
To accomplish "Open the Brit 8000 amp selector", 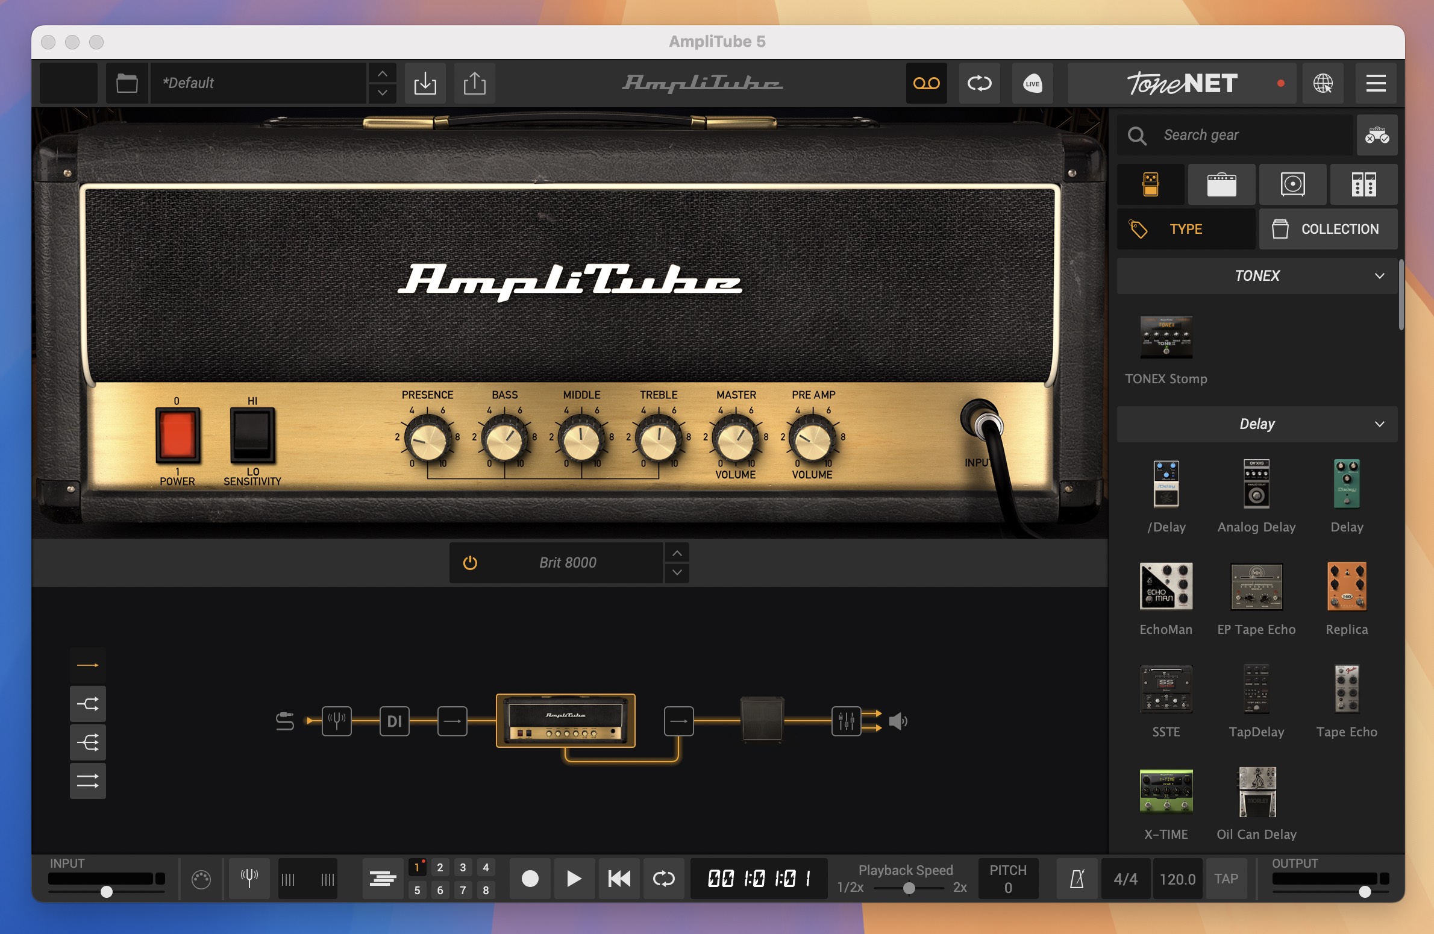I will click(569, 562).
